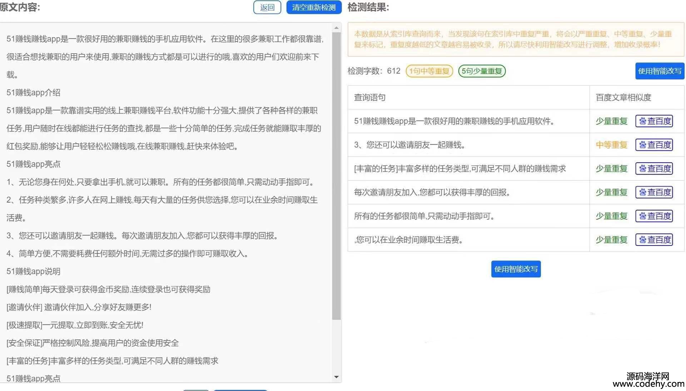Image resolution: width=686 pixels, height=391 pixels.
Task: Click 少量重复 label in first result row
Action: [x=611, y=121]
